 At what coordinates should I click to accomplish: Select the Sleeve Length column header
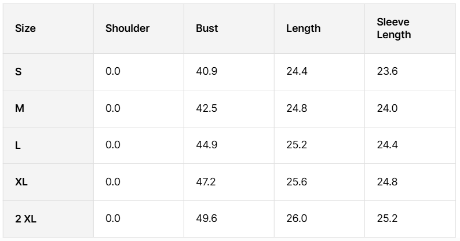tap(394, 28)
